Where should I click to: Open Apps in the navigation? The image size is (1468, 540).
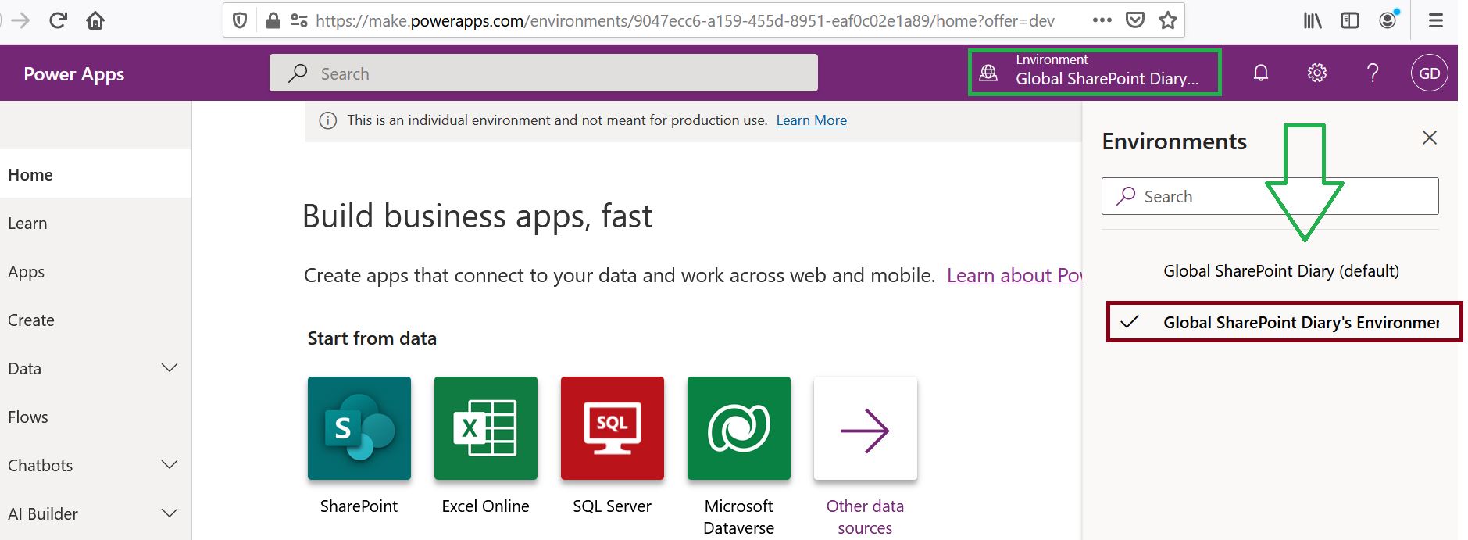[95, 271]
